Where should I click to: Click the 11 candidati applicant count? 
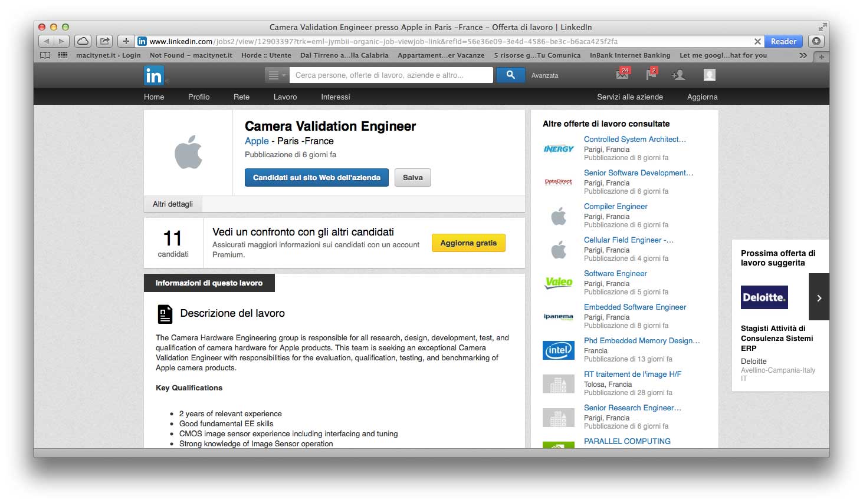click(x=173, y=243)
